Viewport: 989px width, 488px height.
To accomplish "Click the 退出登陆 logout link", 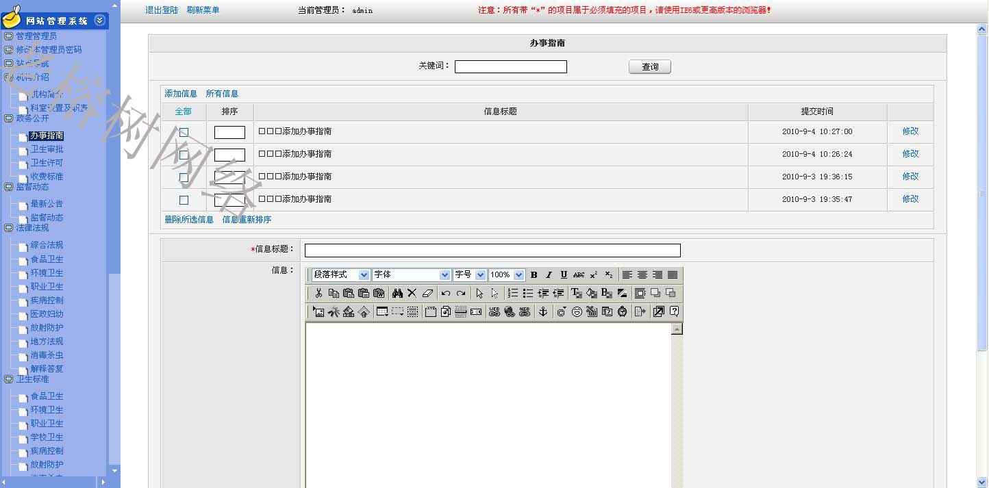I will [x=162, y=10].
